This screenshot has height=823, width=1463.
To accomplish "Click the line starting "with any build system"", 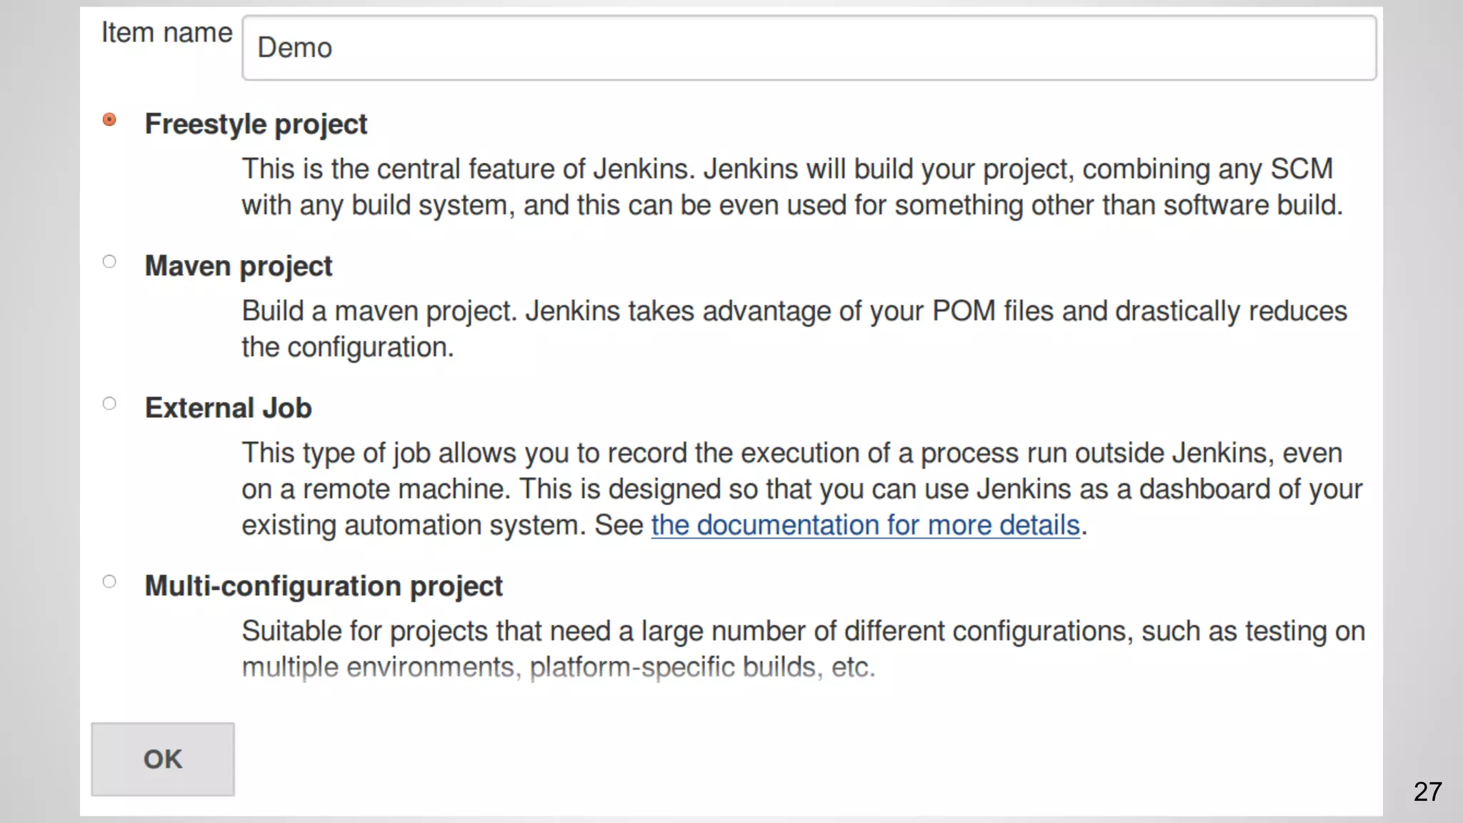I will (792, 206).
